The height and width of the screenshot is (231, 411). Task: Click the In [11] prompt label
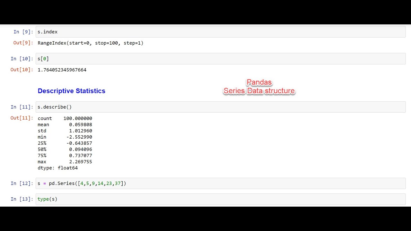(x=22, y=107)
